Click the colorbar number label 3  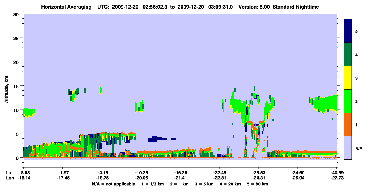(x=356, y=78)
